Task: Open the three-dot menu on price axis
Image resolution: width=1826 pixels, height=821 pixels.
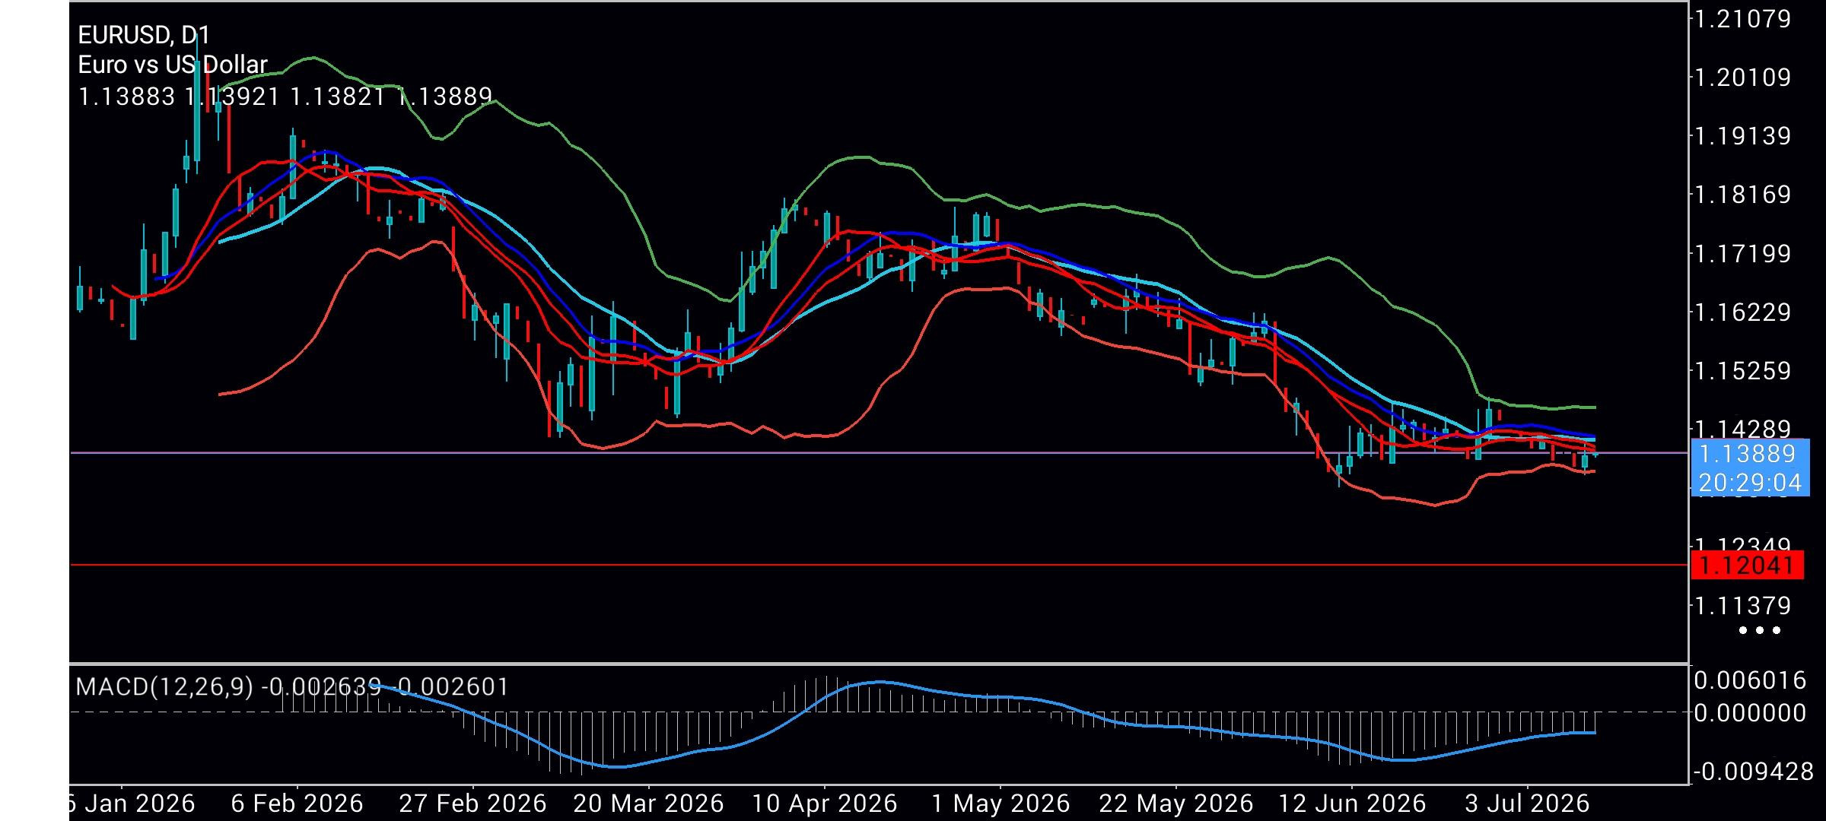Action: coord(1761,630)
